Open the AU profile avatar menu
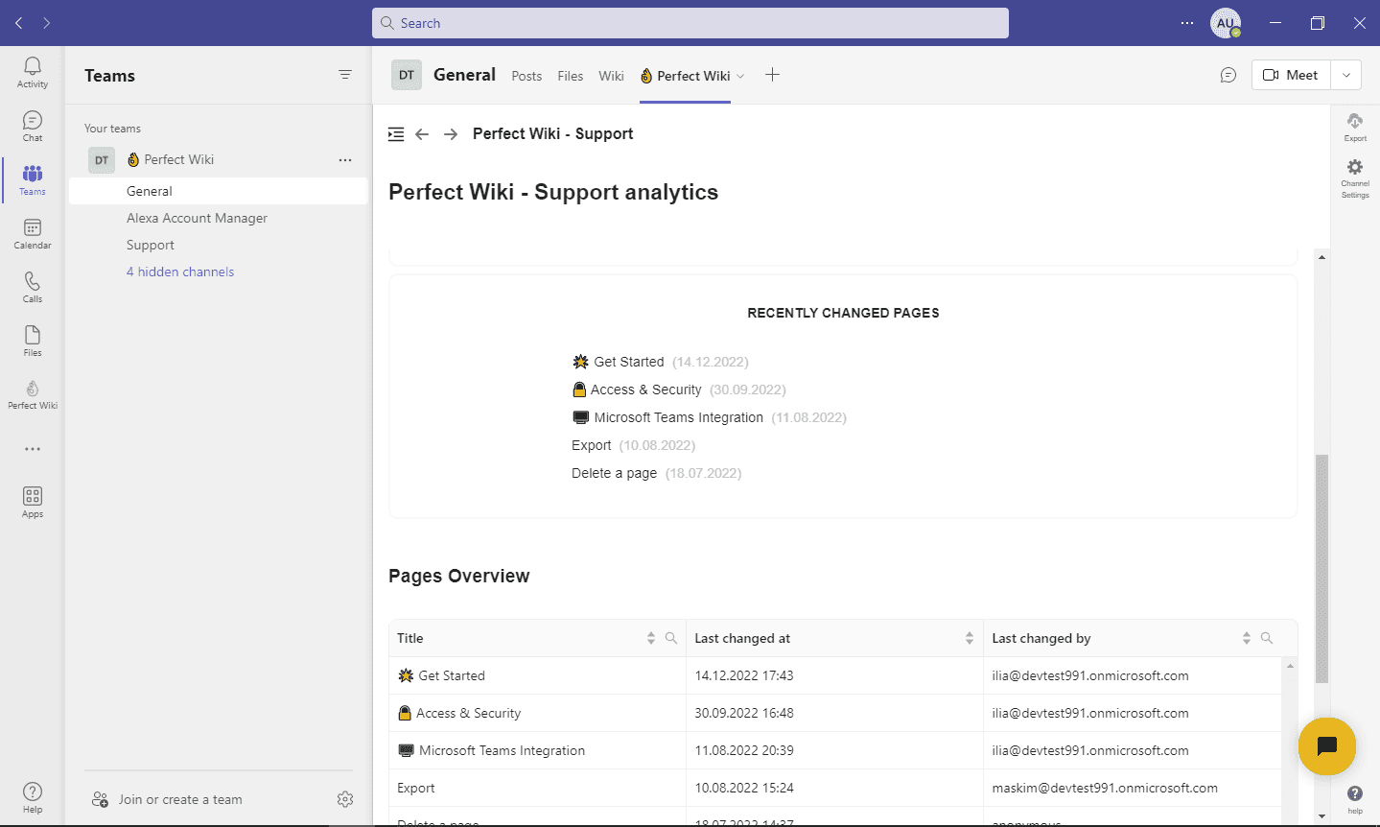 [x=1226, y=23]
